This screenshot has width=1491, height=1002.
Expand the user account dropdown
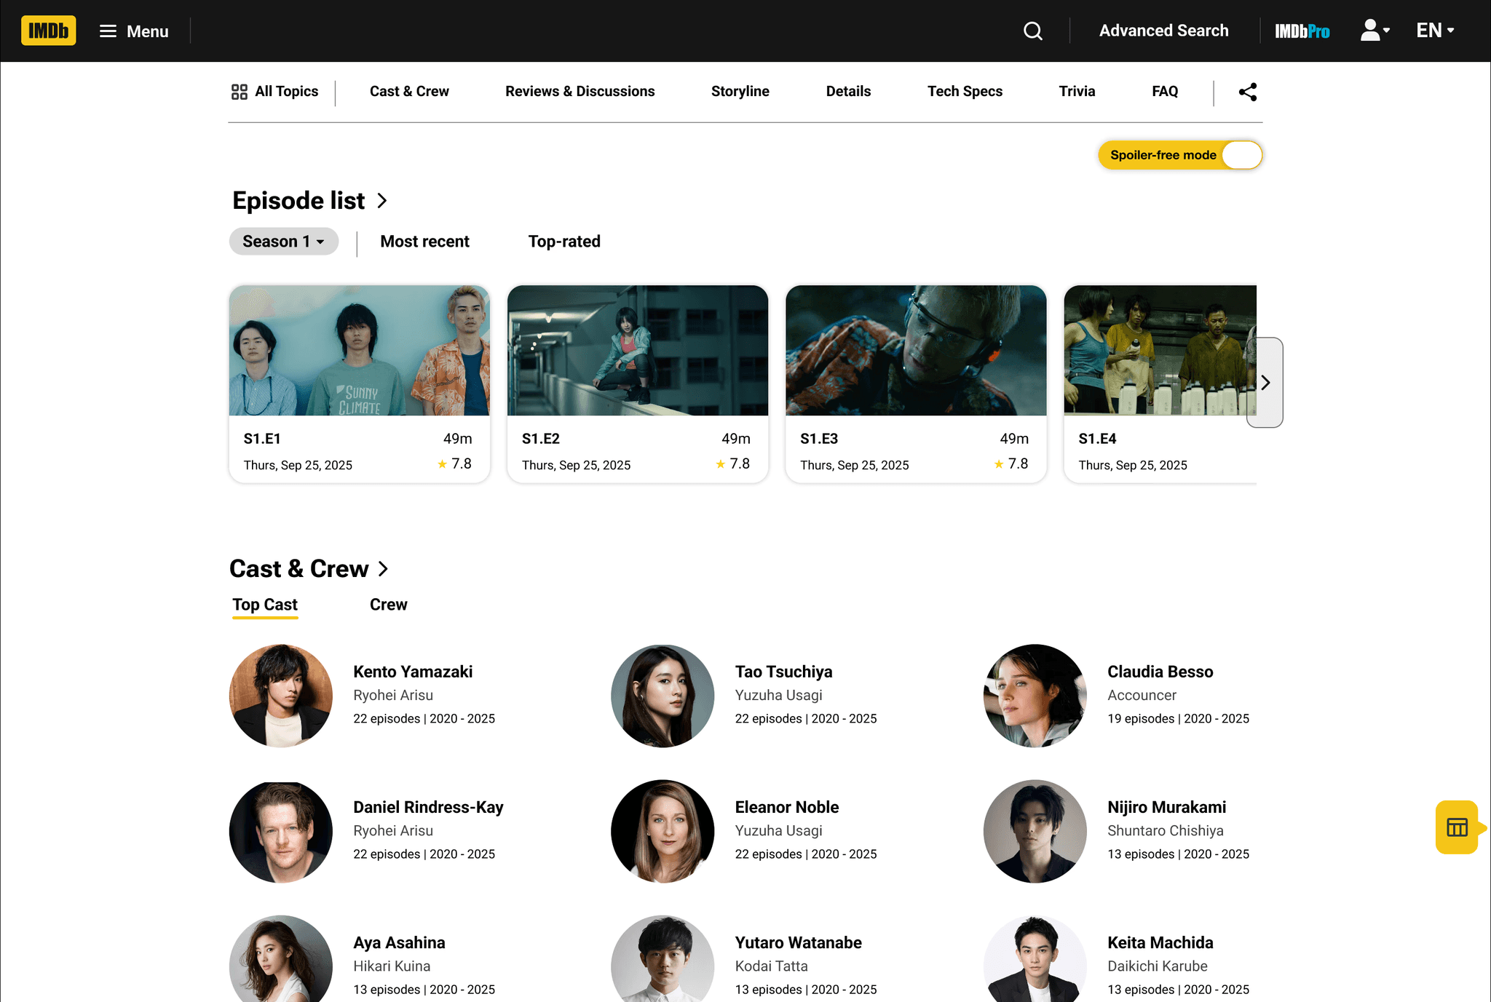click(x=1375, y=31)
